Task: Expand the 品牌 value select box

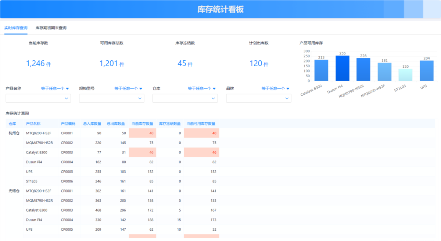Action: click(259, 98)
